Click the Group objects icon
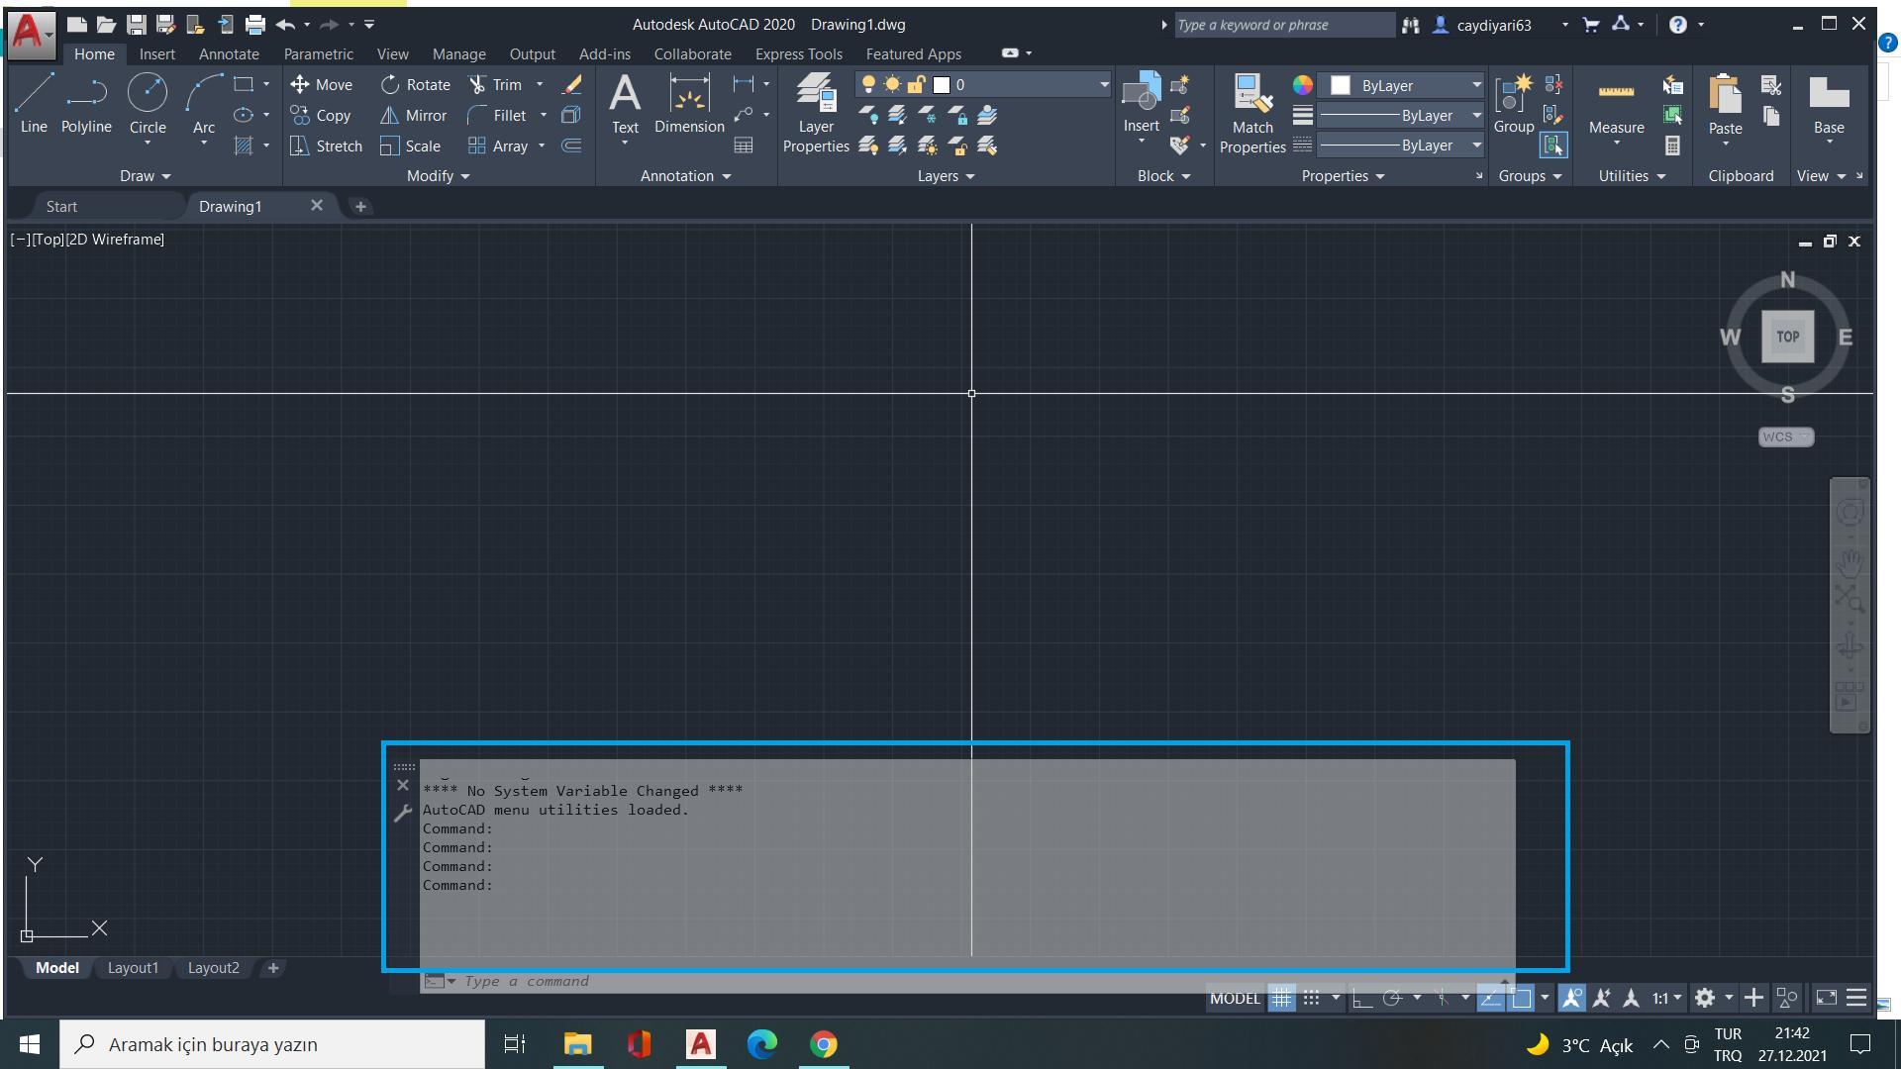Viewport: 1901px width, 1069px height. coord(1513,103)
